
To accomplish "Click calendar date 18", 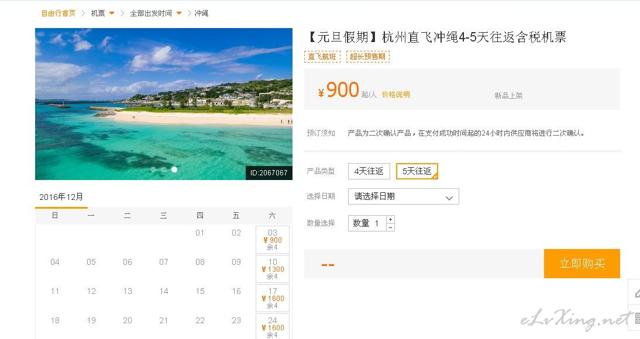I will click(54, 321).
